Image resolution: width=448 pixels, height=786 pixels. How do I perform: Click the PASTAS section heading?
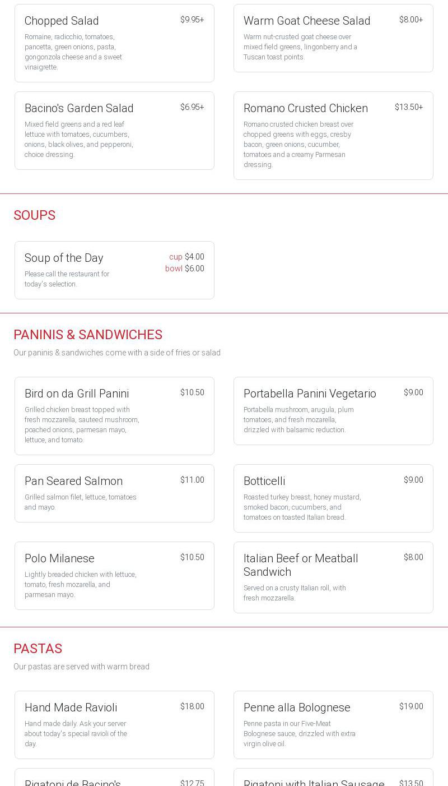click(x=38, y=649)
